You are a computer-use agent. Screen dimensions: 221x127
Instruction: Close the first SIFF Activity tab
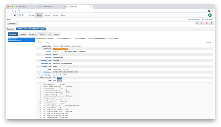39,7
